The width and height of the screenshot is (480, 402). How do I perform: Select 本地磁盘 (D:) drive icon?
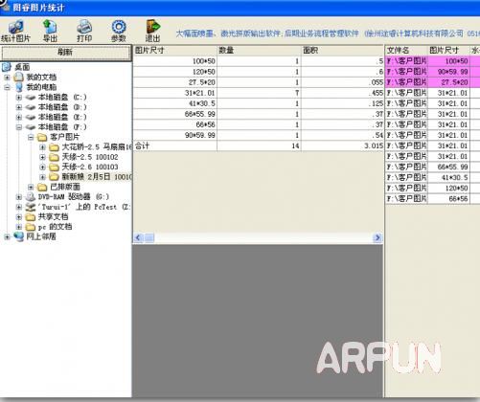pyautogui.click(x=31, y=107)
